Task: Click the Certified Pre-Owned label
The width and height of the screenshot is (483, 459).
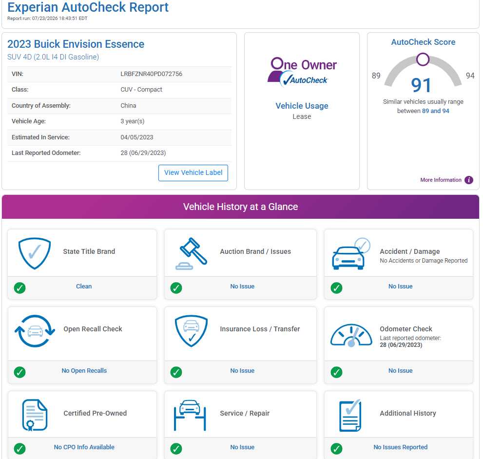Action: point(95,413)
